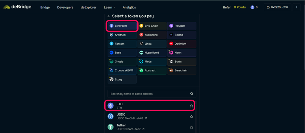Select the Cronos zkEVM network

(122, 71)
